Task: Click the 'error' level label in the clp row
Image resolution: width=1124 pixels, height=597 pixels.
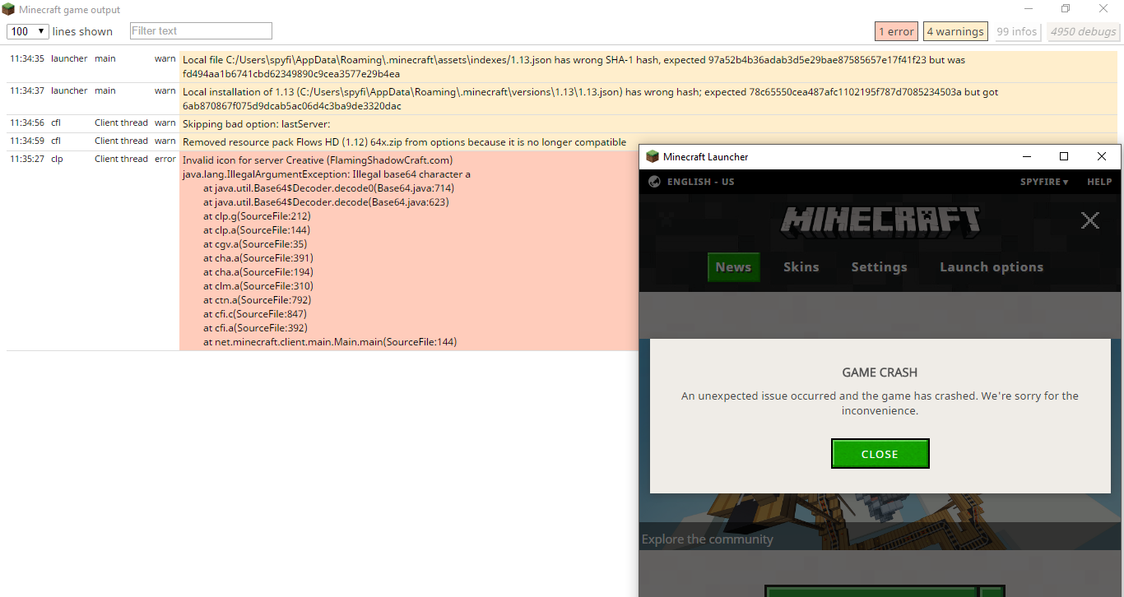Action: 165,160
